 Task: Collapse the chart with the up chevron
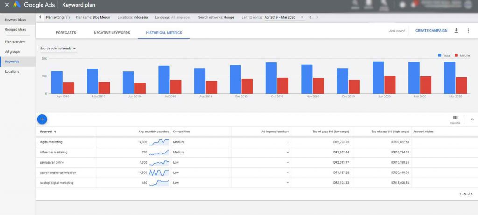pyautogui.click(x=472, y=119)
